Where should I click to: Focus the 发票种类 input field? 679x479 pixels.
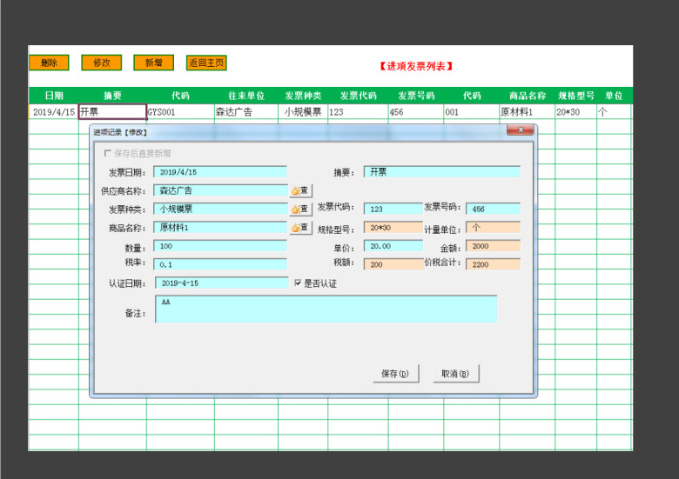pos(220,210)
